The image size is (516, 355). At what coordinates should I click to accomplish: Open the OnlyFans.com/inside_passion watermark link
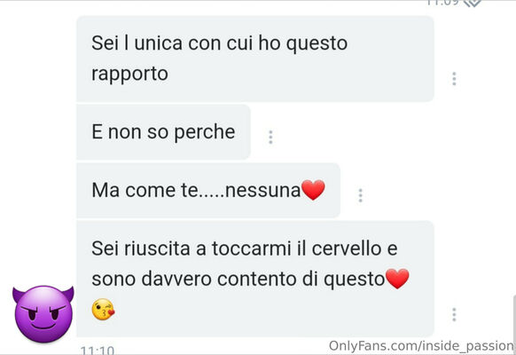point(421,346)
